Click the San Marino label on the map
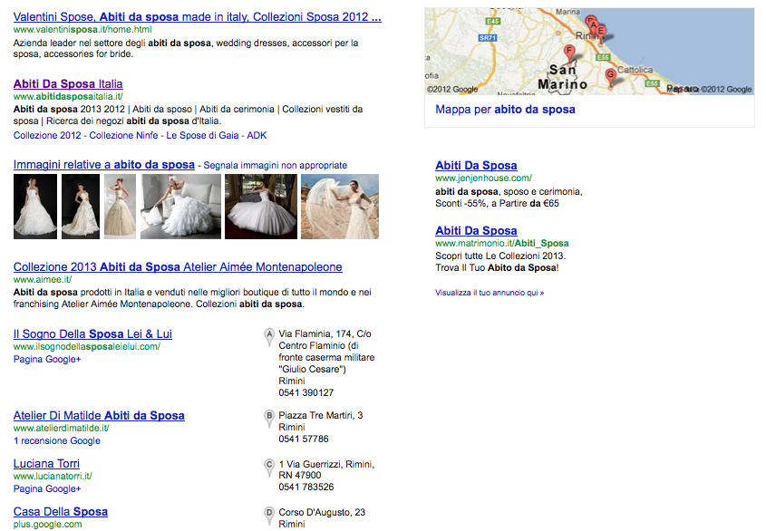Screen dimensions: 766x531 (x=562, y=77)
